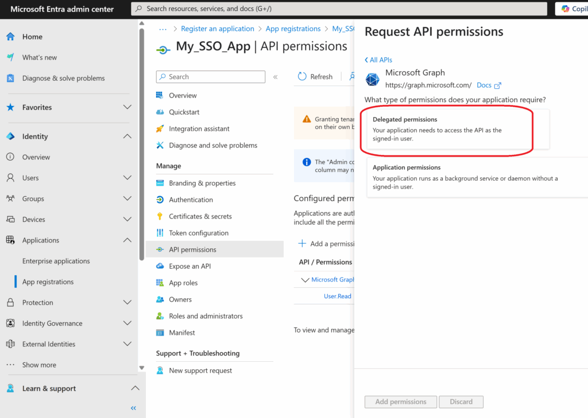Click the Add permissions button
The image size is (588, 418).
[400, 402]
